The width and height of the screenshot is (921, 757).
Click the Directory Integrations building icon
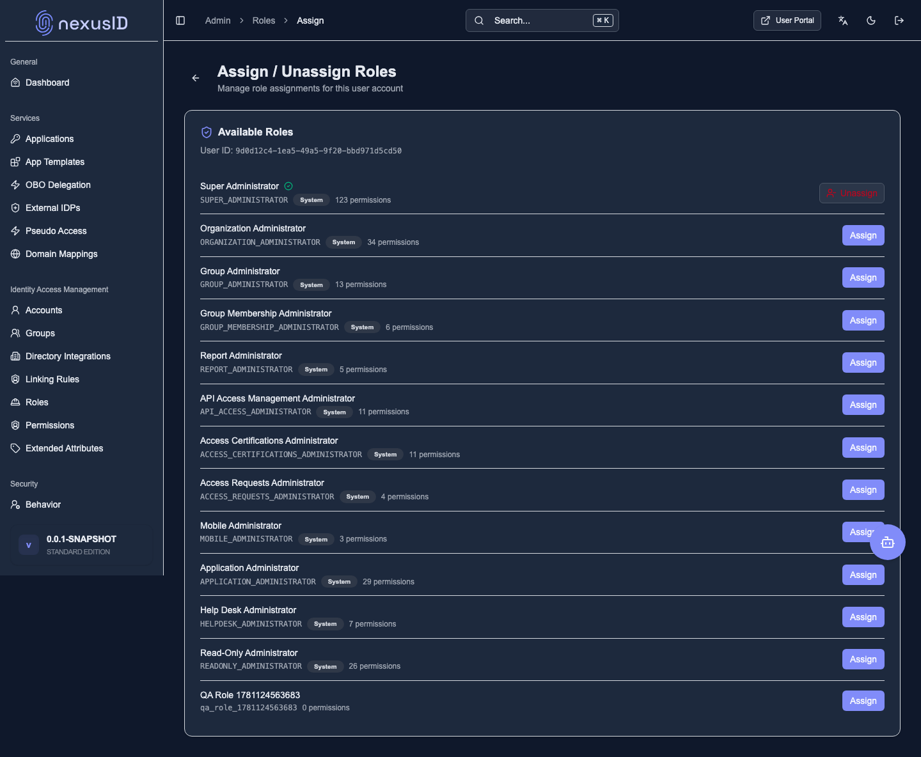click(15, 356)
